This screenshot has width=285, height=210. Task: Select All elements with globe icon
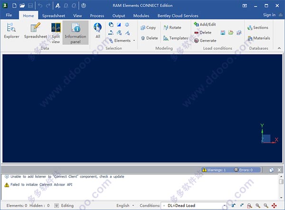click(x=98, y=30)
